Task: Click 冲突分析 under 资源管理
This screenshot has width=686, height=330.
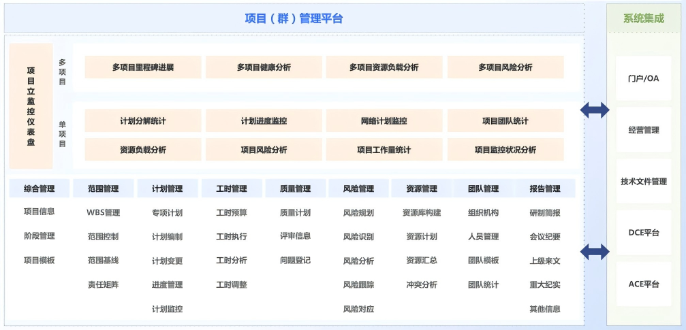Action: 422,284
